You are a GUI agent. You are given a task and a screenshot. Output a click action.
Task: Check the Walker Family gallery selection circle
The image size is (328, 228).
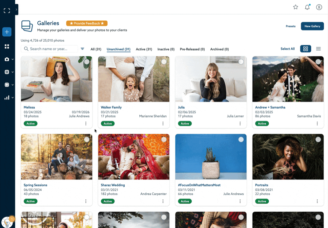pyautogui.click(x=164, y=62)
